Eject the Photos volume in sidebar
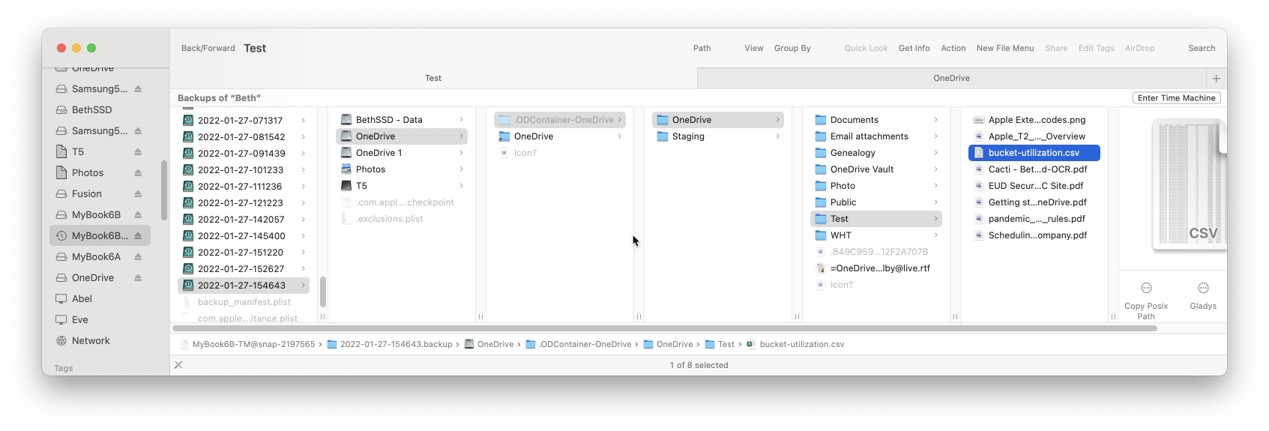The width and height of the screenshot is (1269, 431). 138,172
